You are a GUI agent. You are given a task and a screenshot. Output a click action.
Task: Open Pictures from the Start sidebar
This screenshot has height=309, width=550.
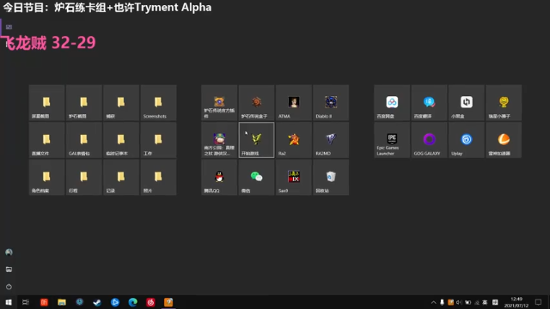(9, 270)
